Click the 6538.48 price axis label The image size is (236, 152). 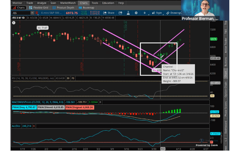click(x=215, y=58)
